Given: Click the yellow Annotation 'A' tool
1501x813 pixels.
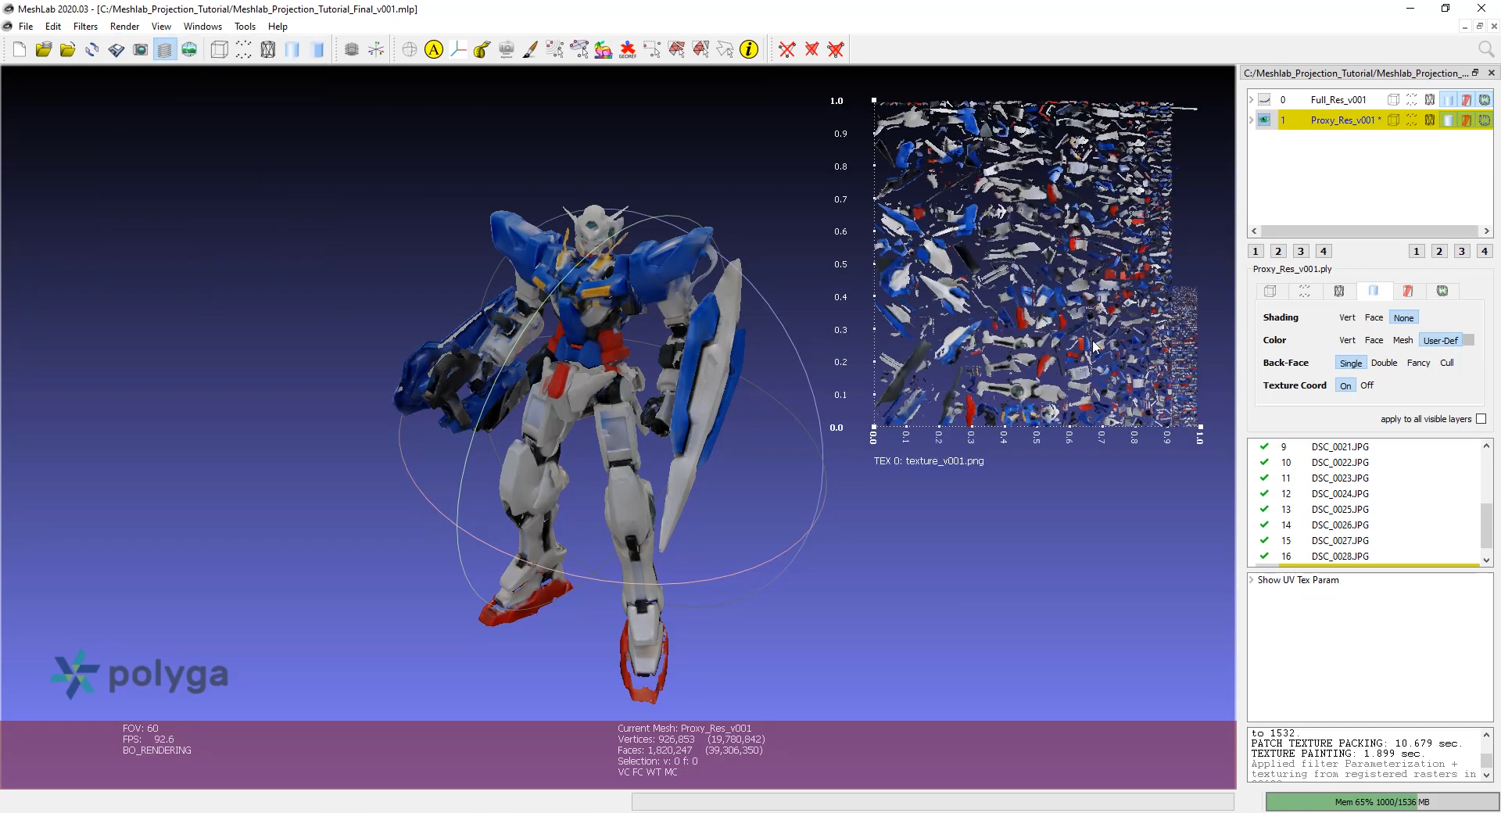Looking at the screenshot, I should (434, 50).
